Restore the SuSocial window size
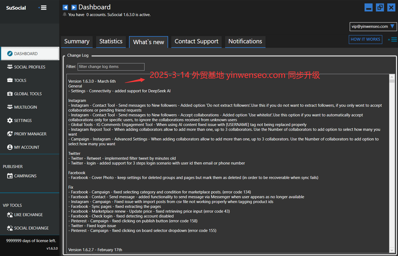 pos(380,7)
